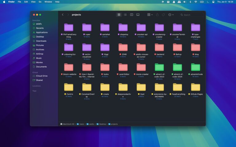Open Music in sidebar
Screen dimensions: 236x147
39,58
